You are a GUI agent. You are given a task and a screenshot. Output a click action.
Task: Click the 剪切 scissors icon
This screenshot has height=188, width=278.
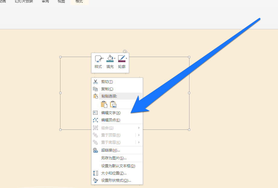[x=95, y=82]
